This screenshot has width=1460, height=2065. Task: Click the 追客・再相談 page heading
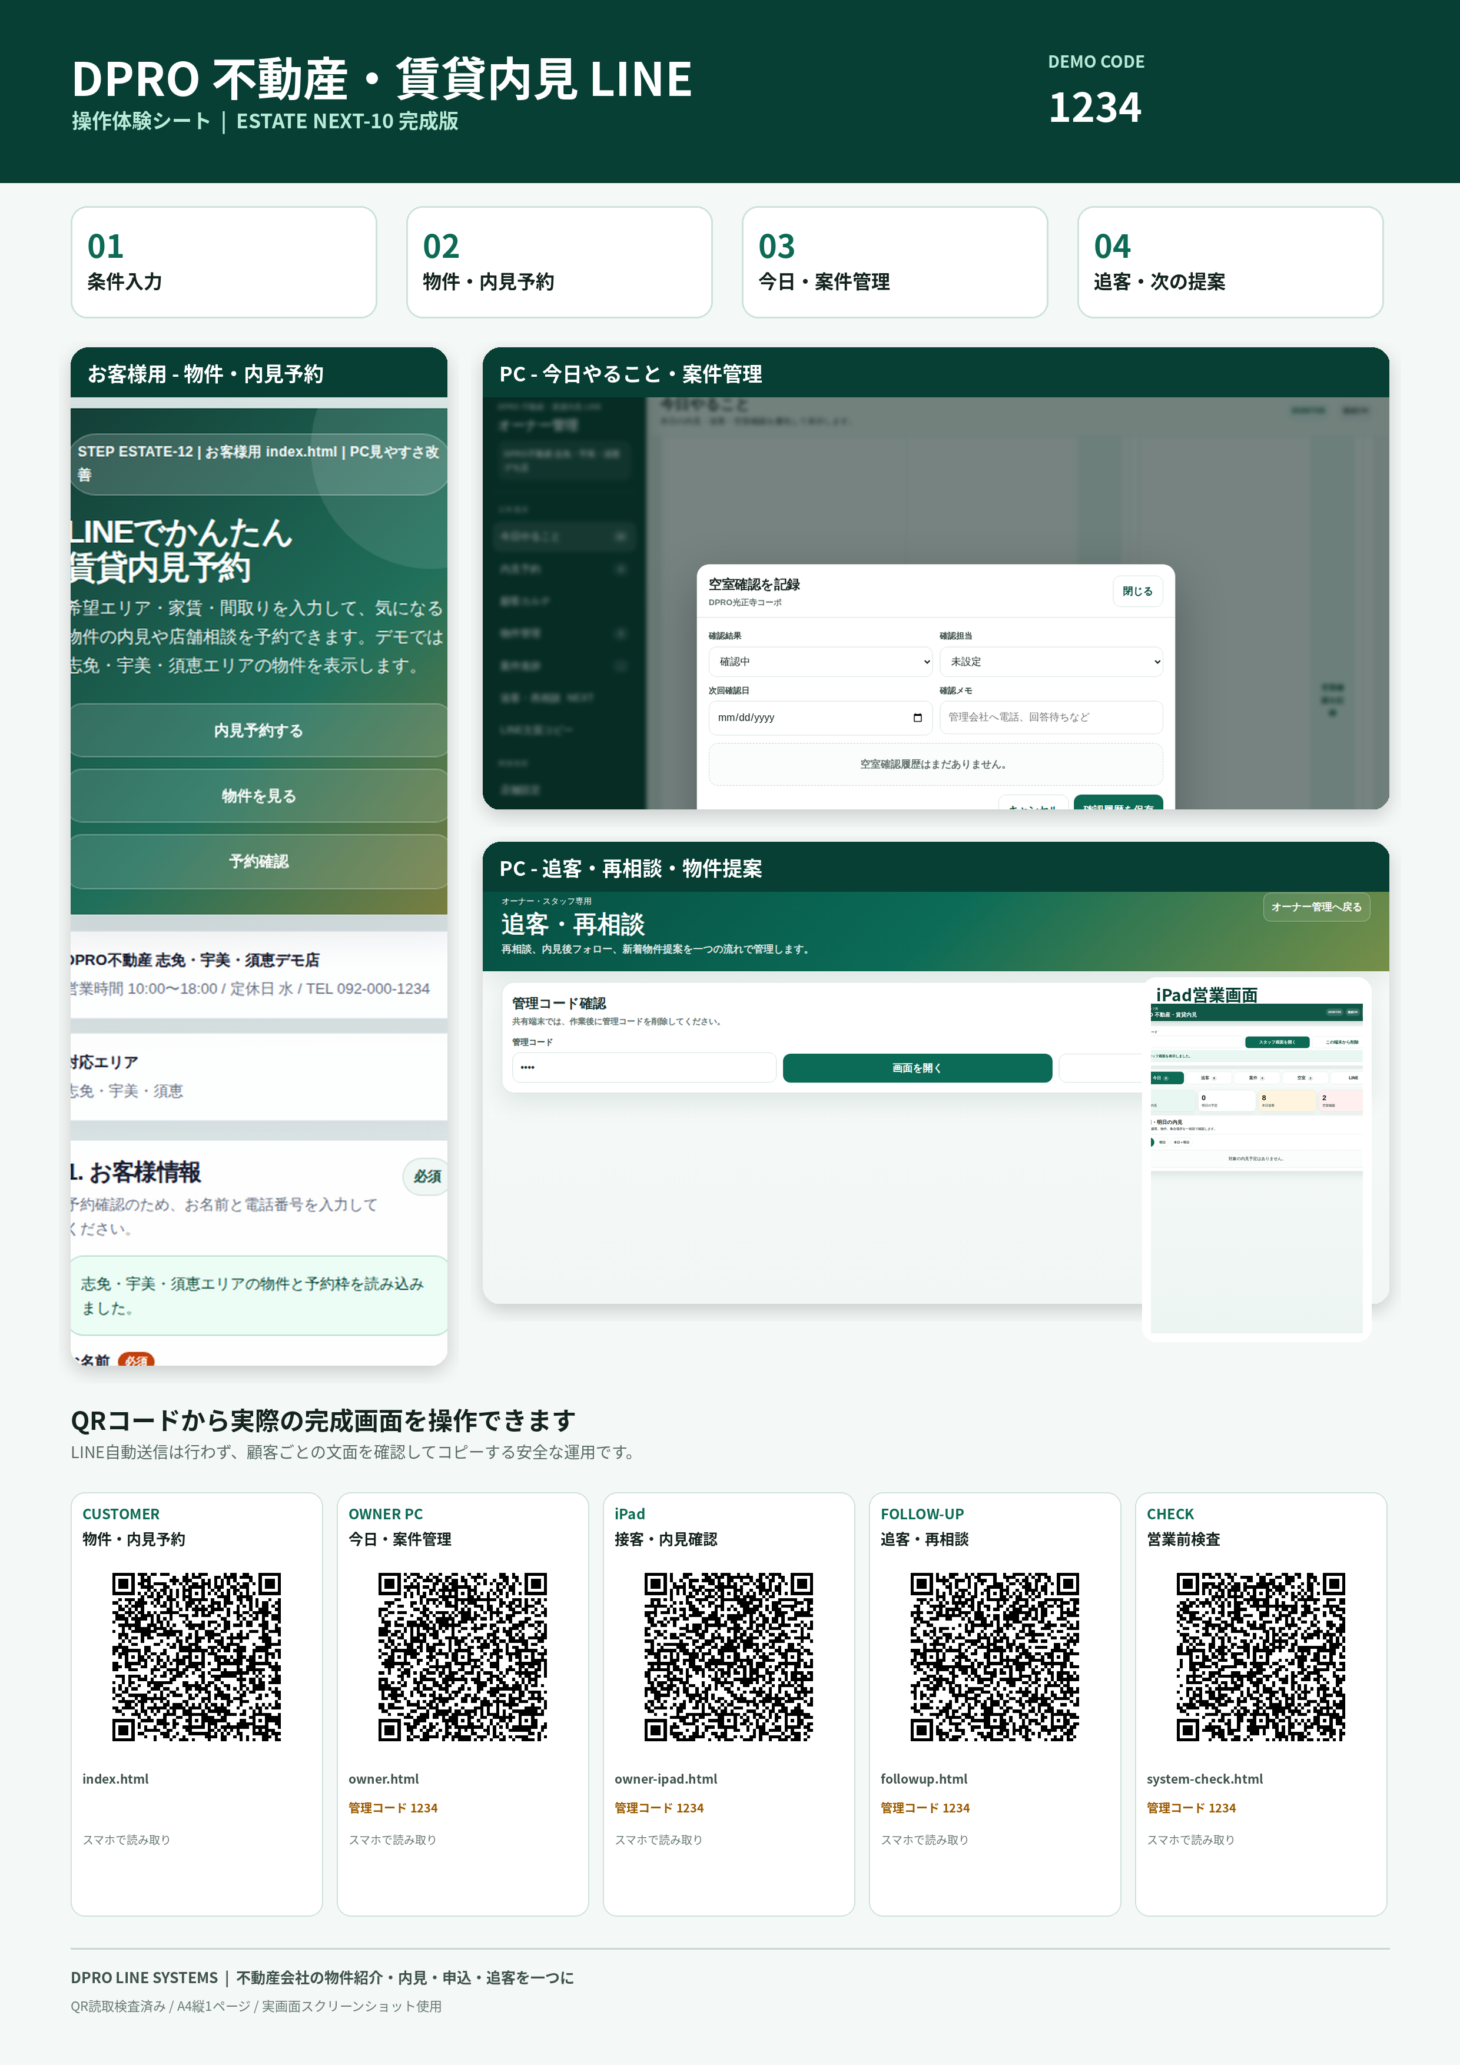click(573, 925)
